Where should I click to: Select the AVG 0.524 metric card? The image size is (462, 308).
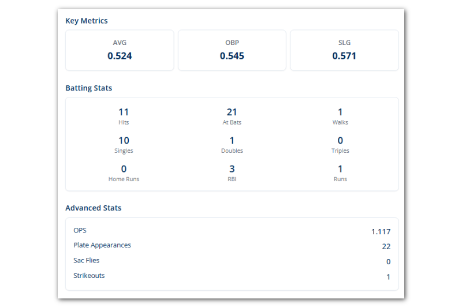120,50
